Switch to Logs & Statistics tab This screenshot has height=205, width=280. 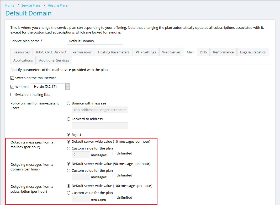(x=252, y=52)
